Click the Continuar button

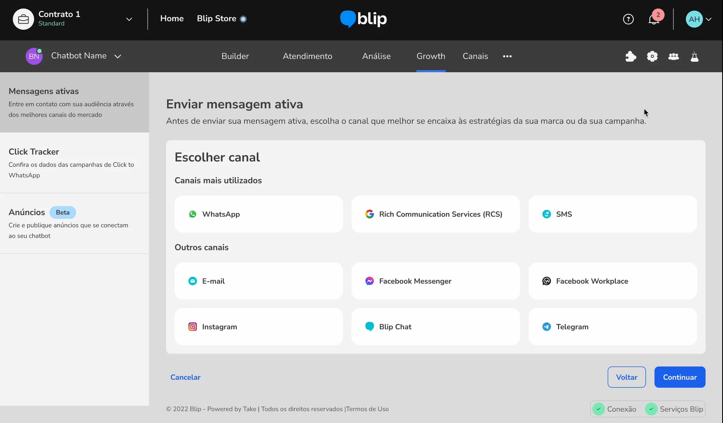tap(680, 377)
